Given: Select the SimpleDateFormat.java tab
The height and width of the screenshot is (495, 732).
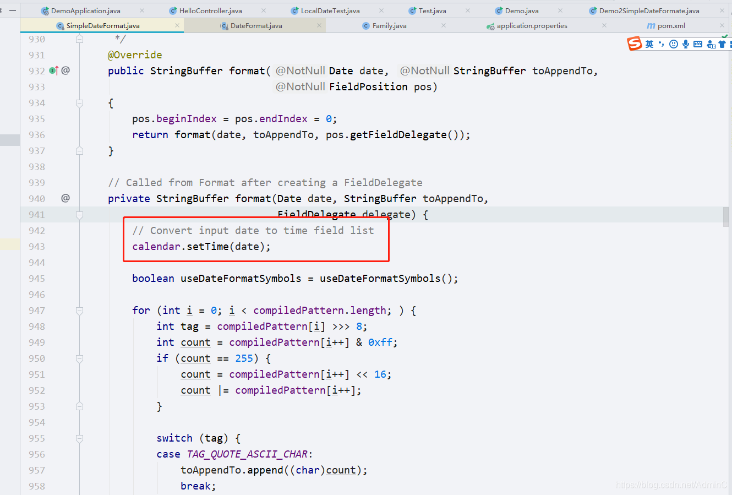Looking at the screenshot, I should 103,25.
